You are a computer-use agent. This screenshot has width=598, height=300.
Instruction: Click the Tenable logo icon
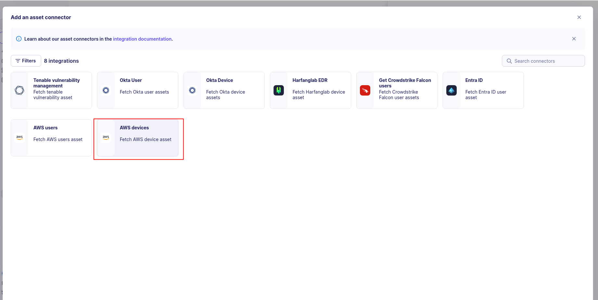coord(19,90)
